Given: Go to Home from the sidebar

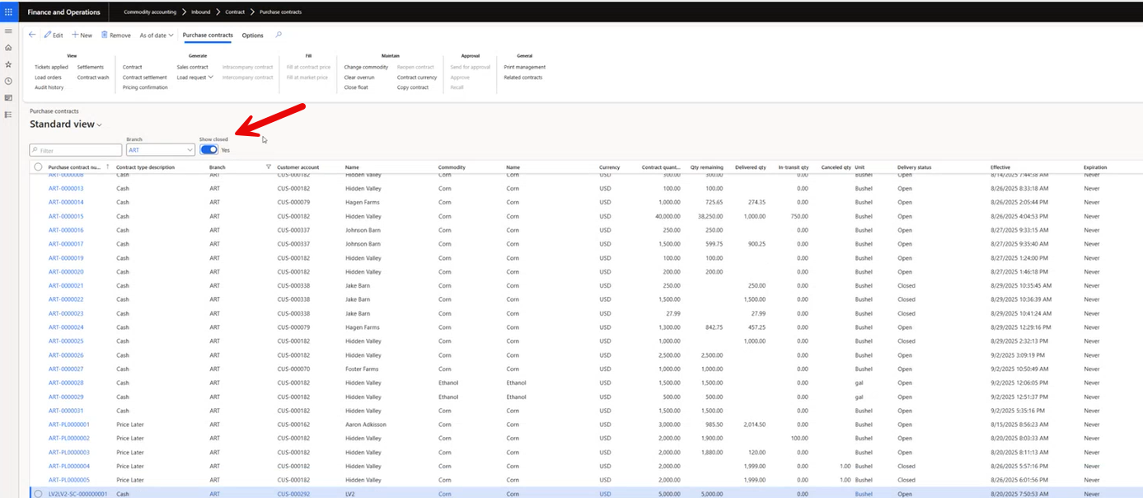Looking at the screenshot, I should [8, 48].
